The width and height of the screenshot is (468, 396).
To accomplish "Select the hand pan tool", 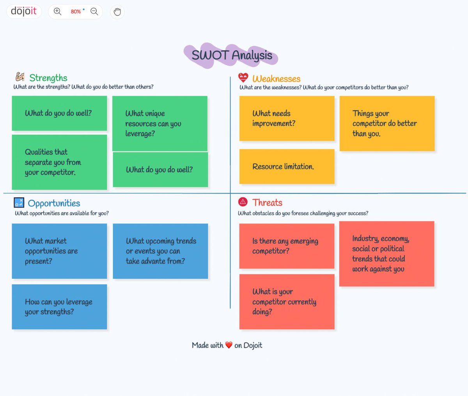I will tap(117, 12).
